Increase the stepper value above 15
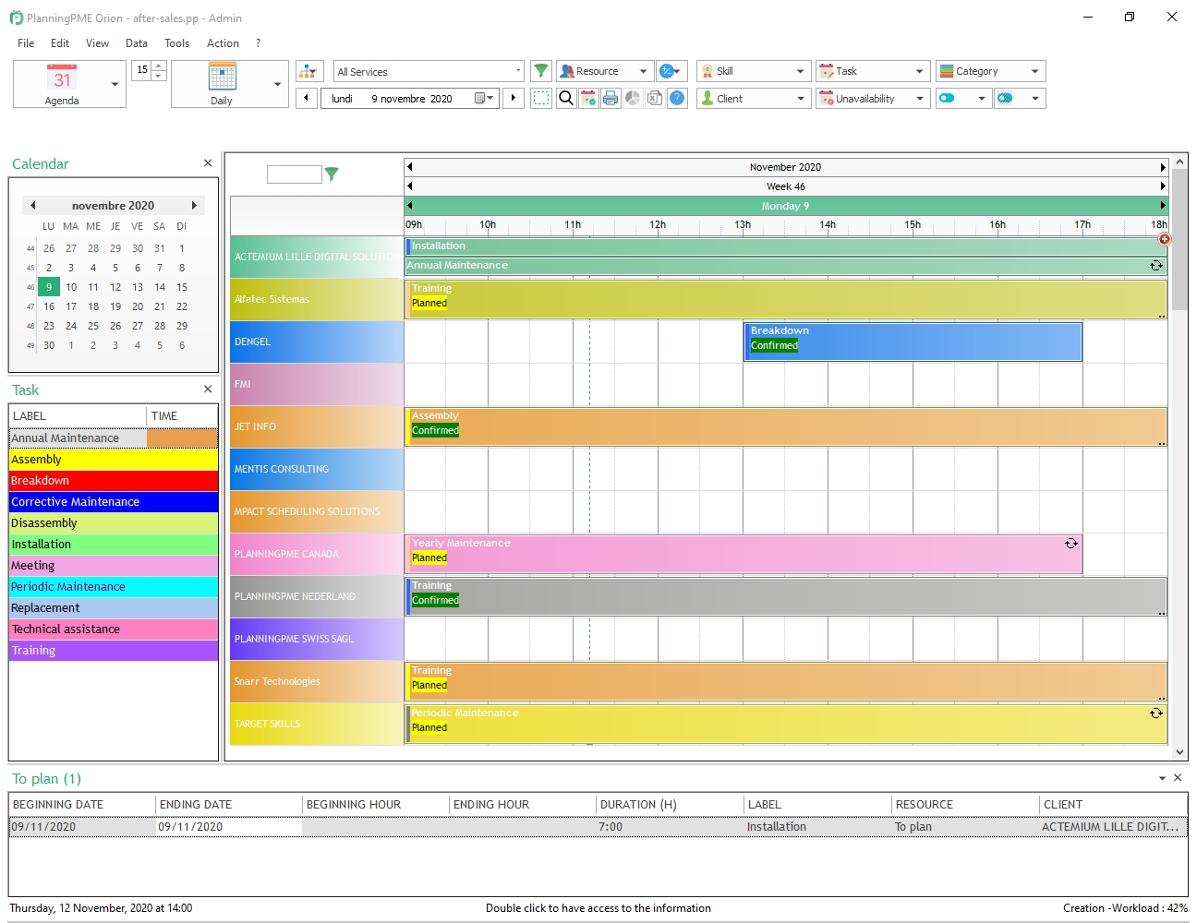The width and height of the screenshot is (1197, 923). (159, 66)
